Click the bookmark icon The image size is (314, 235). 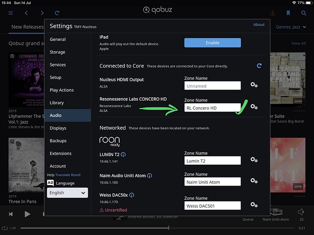(x=288, y=13)
